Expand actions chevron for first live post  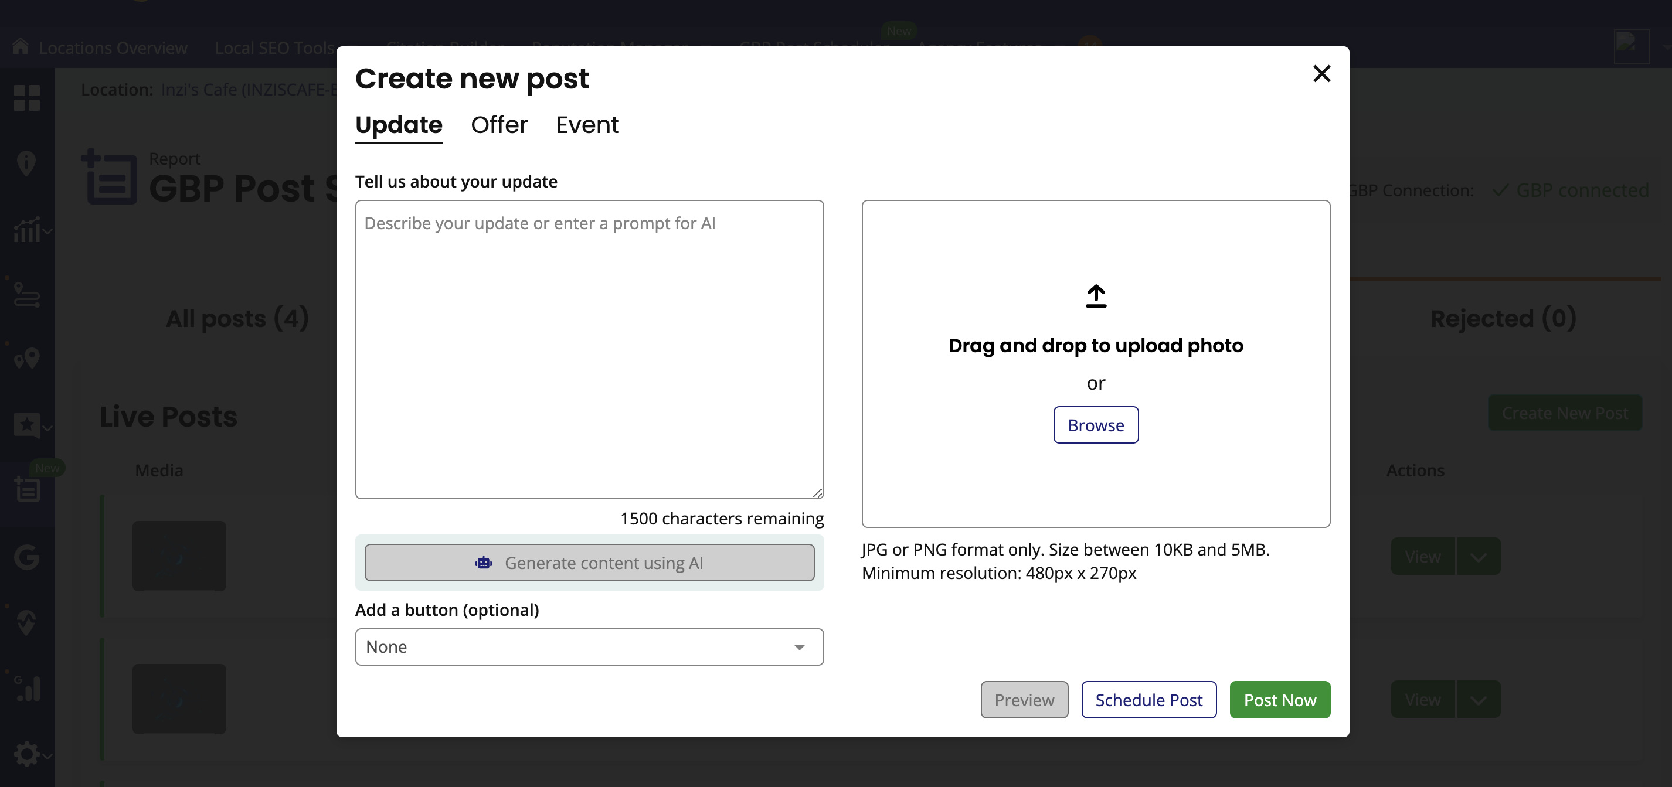coord(1479,556)
